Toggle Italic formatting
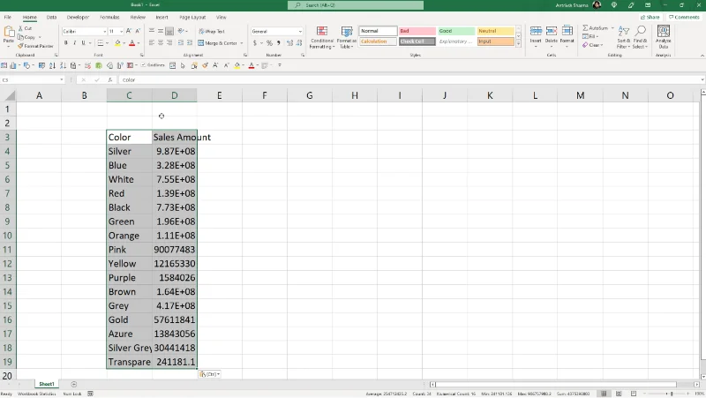 [74, 43]
